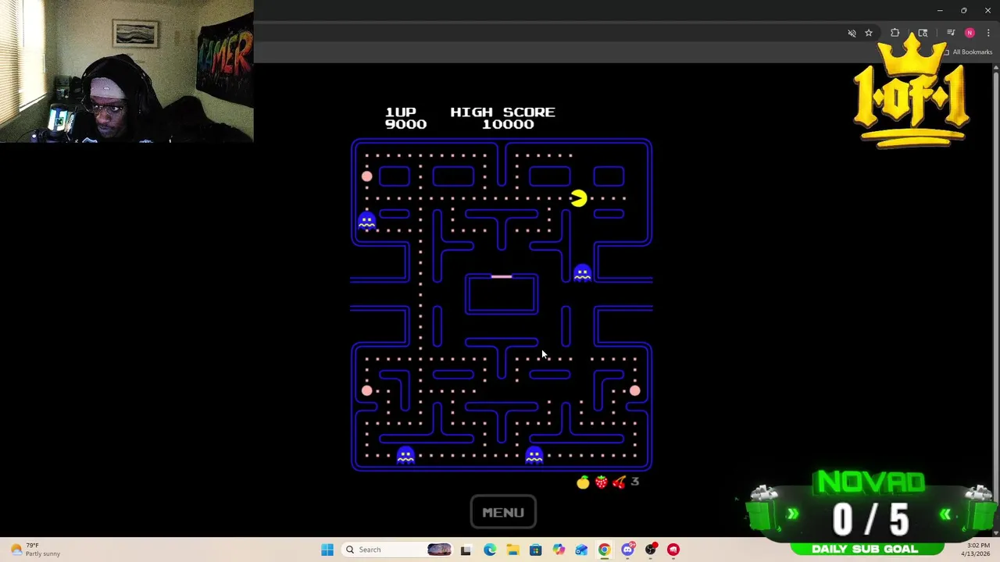The image size is (1000, 562).
Task: Open Discord from the taskbar
Action: (627, 550)
